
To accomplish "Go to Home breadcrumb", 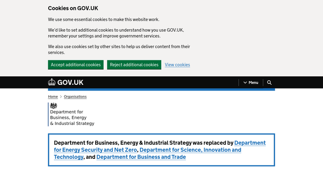I will pyautogui.click(x=53, y=97).
